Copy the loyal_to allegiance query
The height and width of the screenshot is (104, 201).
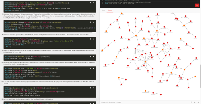point(91,56)
